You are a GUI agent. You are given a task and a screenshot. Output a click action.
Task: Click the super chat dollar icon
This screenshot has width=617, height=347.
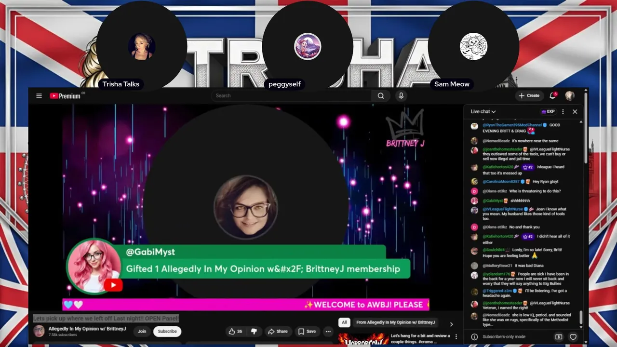pyautogui.click(x=559, y=337)
